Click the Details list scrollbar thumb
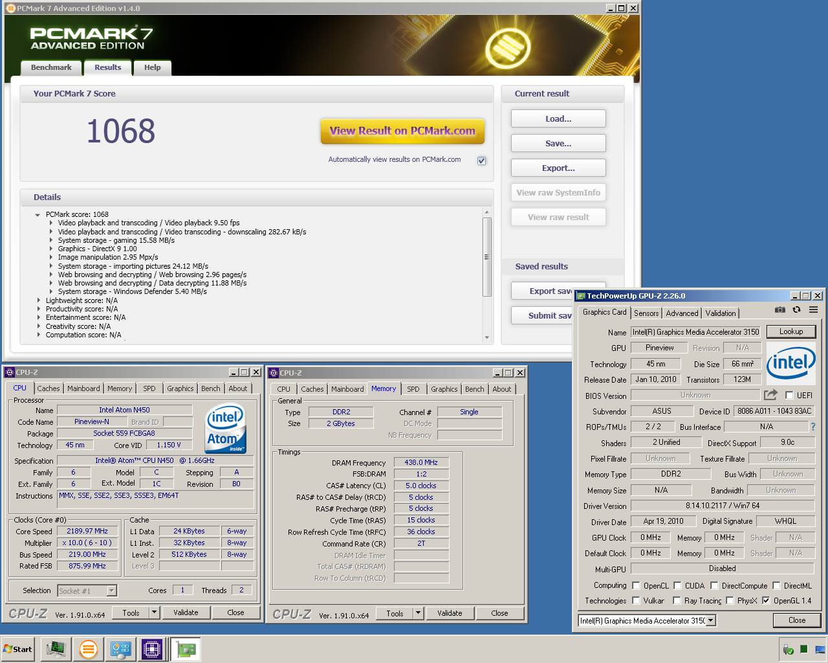This screenshot has width=828, height=663. point(486,256)
